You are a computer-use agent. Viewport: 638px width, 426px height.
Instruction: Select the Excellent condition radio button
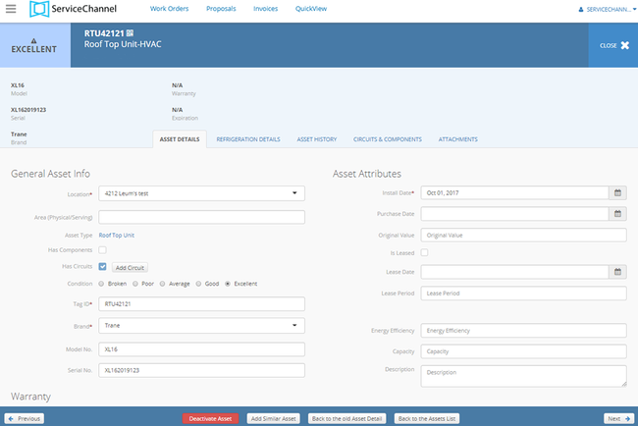(x=228, y=284)
